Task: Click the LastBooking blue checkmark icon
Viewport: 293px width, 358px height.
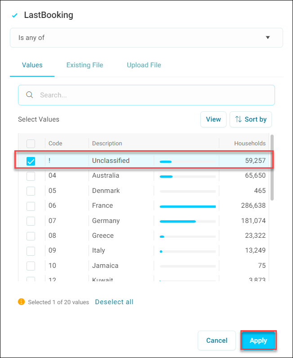Action: [15, 16]
